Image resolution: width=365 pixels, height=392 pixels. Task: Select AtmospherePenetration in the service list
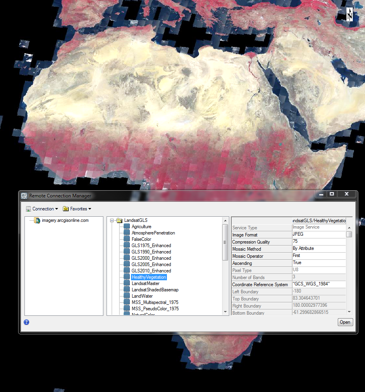click(x=153, y=233)
